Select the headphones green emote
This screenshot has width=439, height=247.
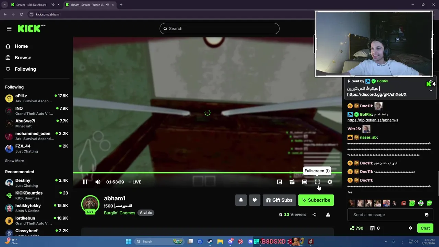(x=421, y=203)
